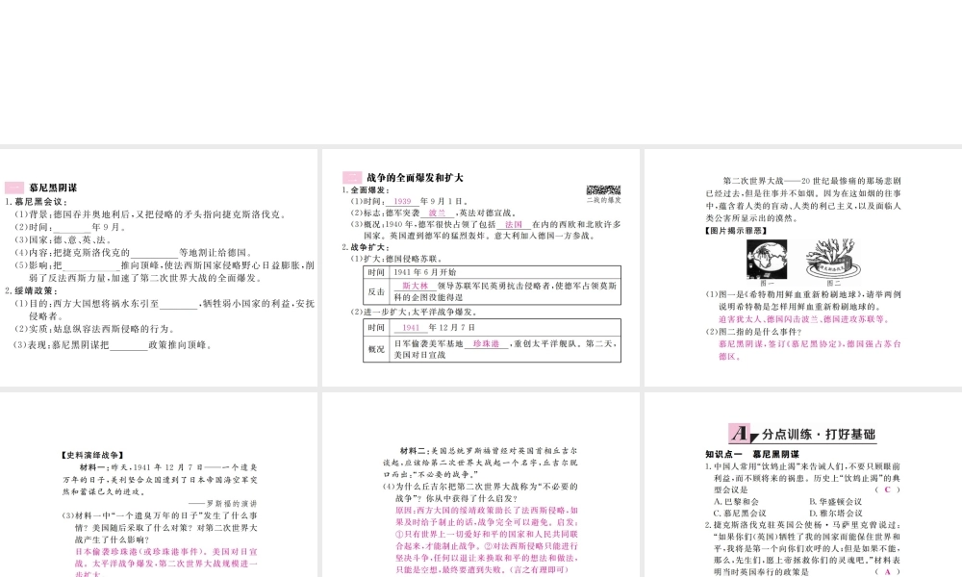
Task: Click the pink 一 badge before 慕尼黑阴谋
Action: click(x=14, y=188)
